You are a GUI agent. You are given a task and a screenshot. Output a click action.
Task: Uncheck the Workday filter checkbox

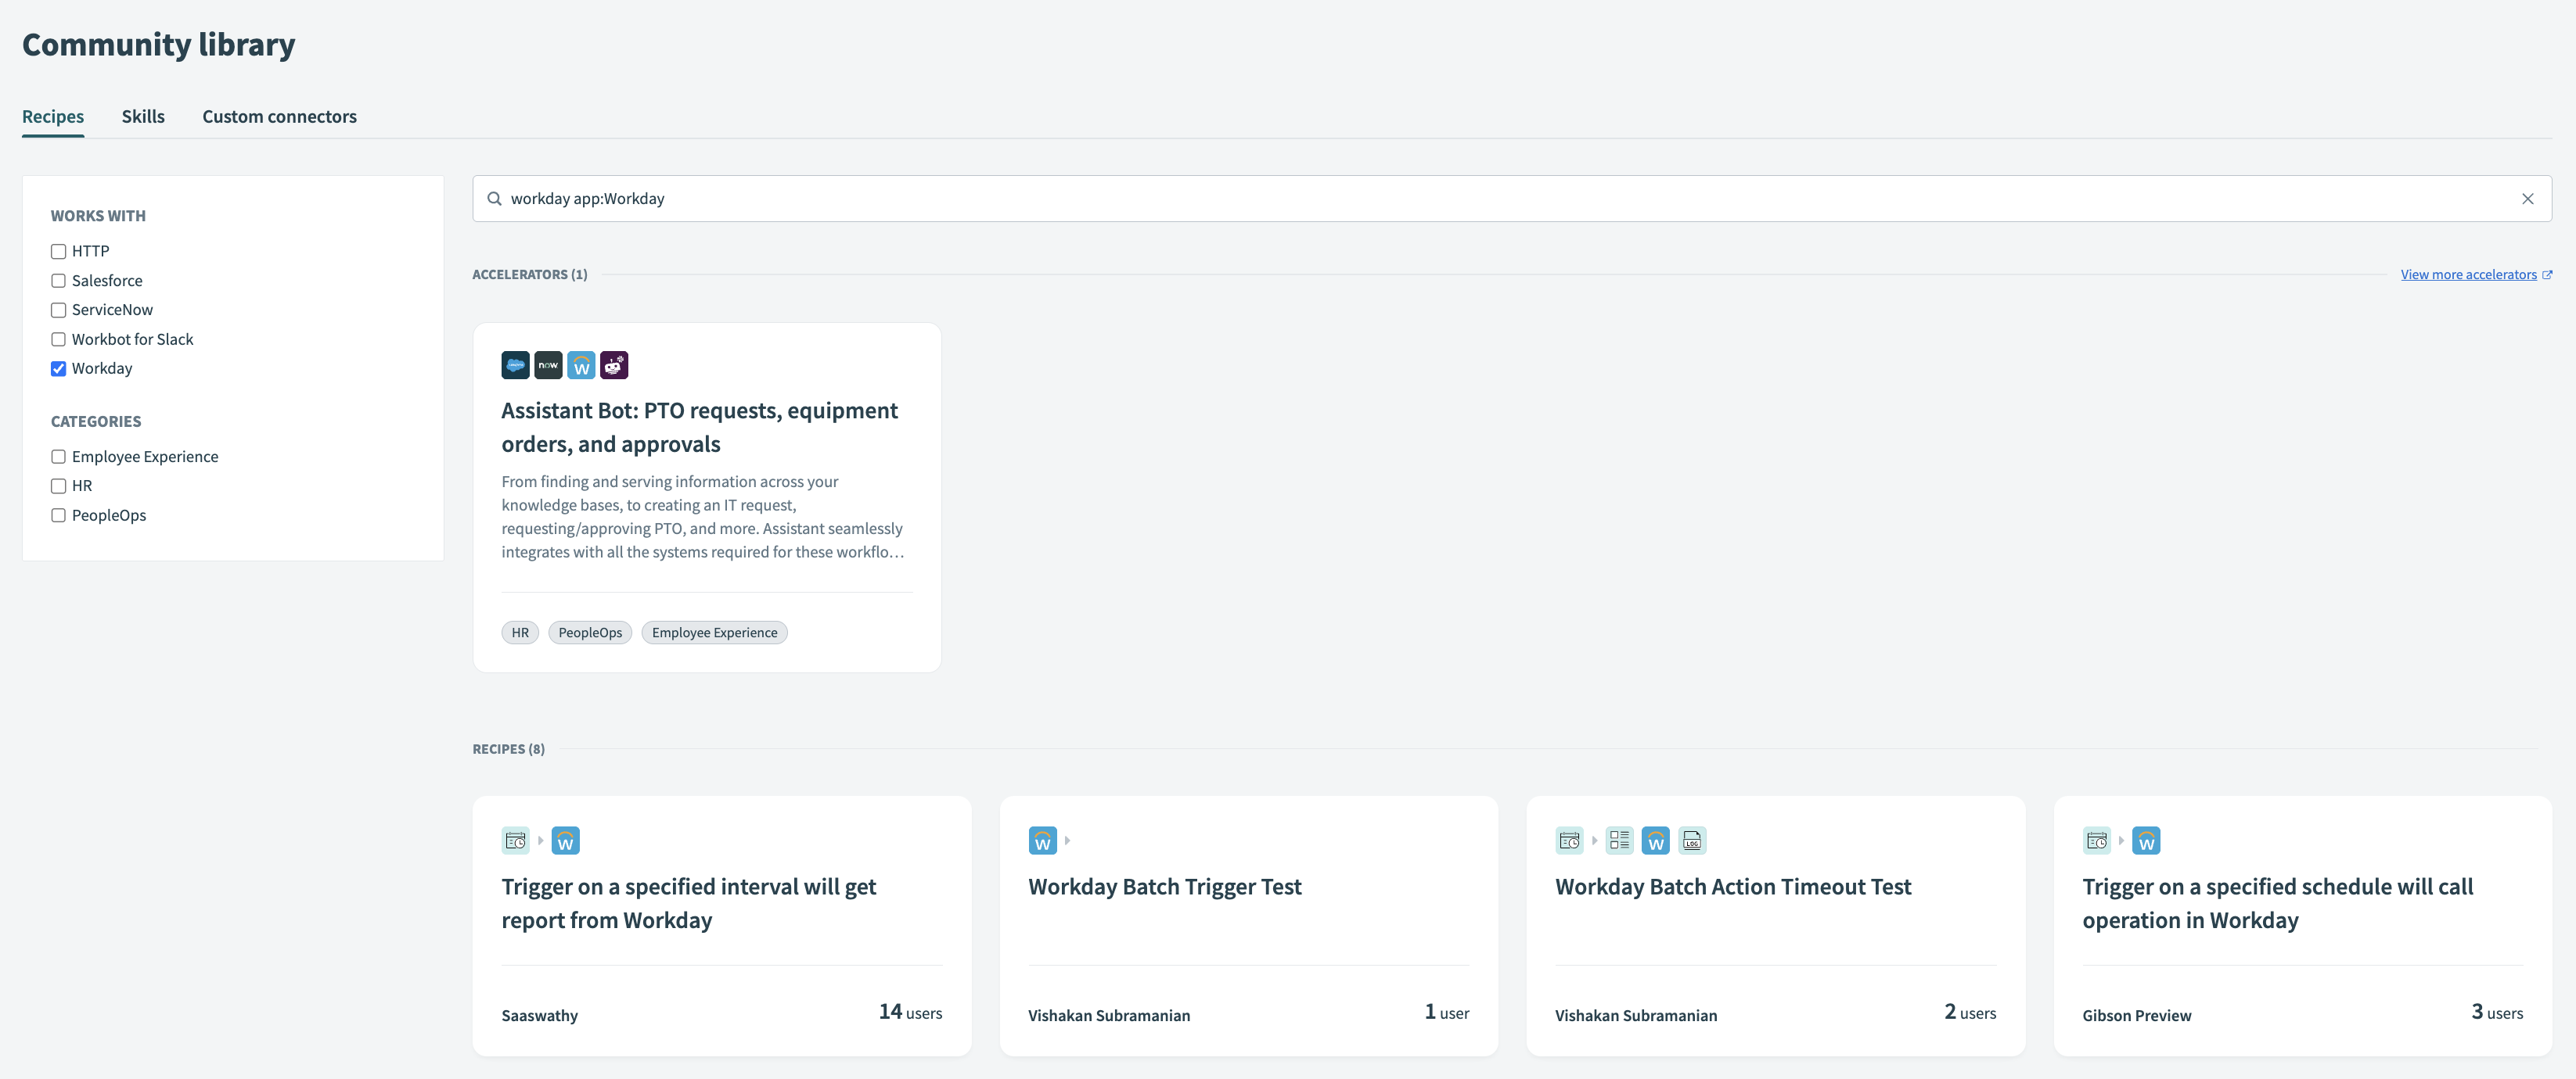[59, 369]
